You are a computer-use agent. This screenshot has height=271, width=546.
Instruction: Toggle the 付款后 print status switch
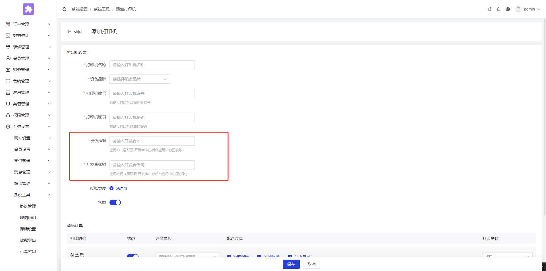coord(133,256)
